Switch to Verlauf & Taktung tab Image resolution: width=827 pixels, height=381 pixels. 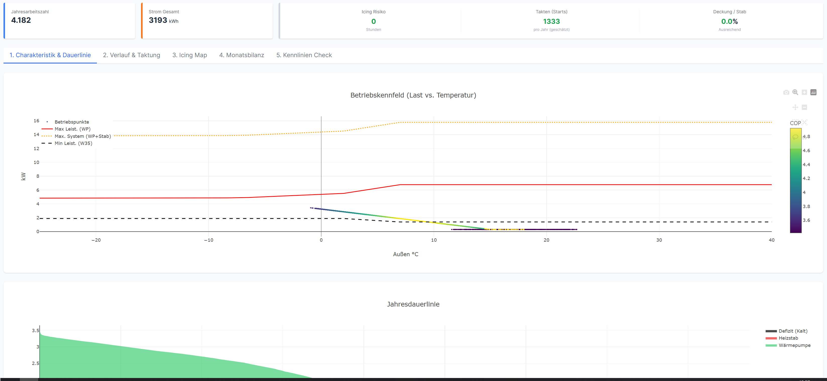point(131,55)
